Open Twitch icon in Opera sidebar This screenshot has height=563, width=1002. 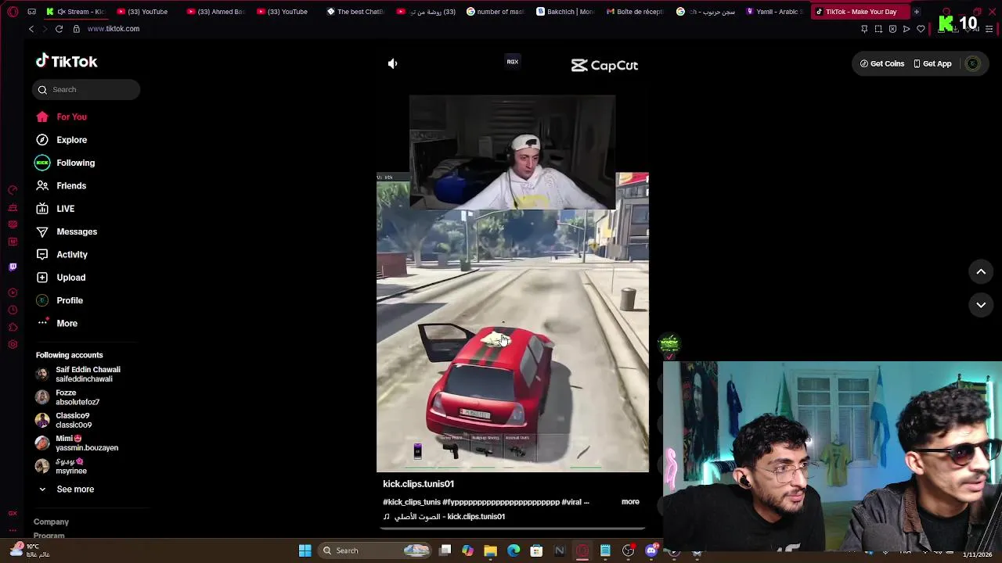click(x=13, y=267)
